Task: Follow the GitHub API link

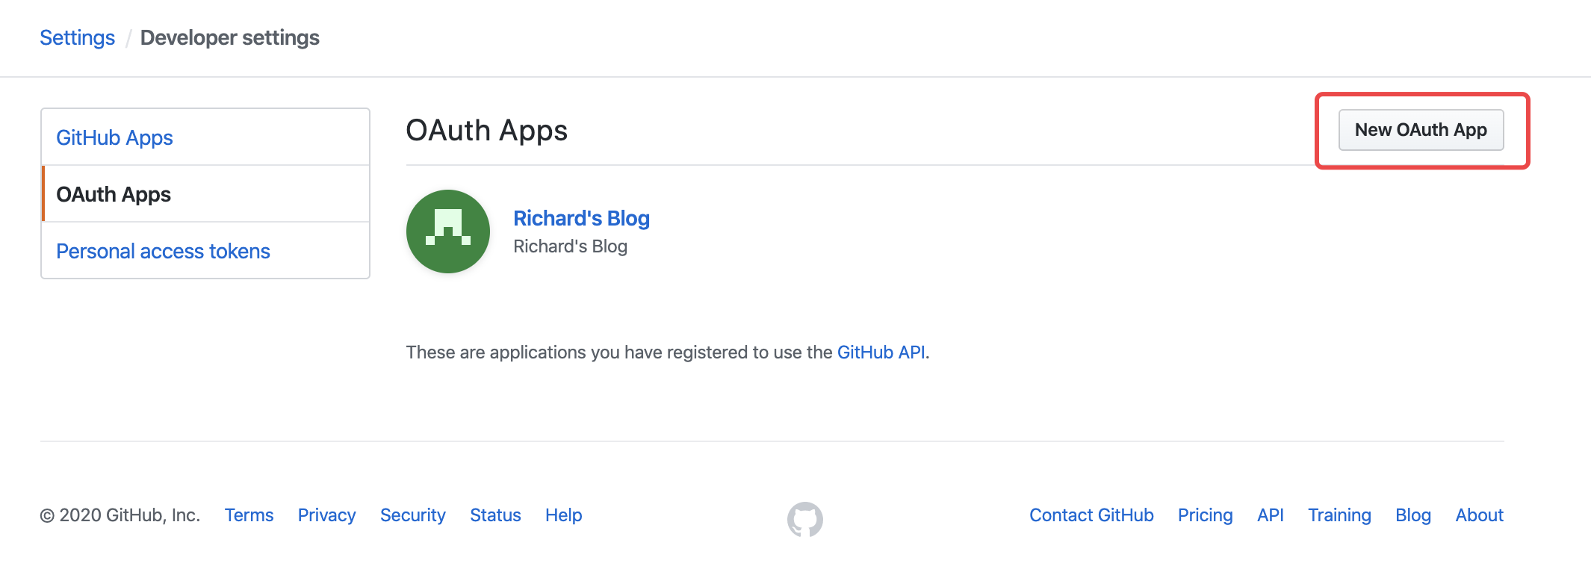Action: coord(881,352)
